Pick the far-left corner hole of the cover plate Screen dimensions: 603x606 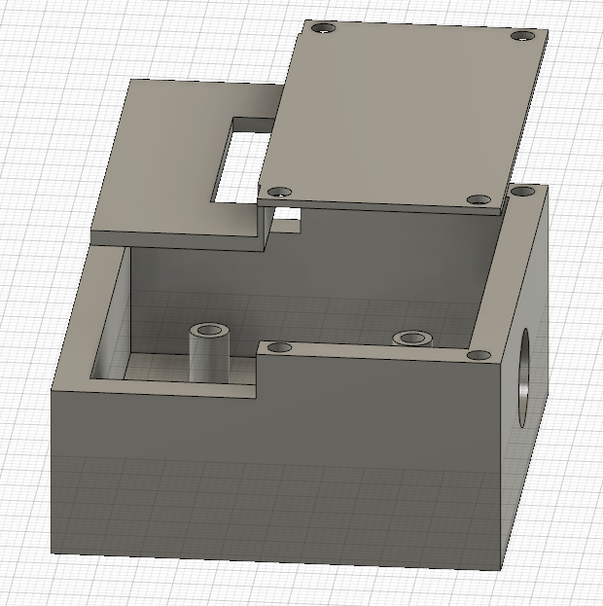[324, 28]
